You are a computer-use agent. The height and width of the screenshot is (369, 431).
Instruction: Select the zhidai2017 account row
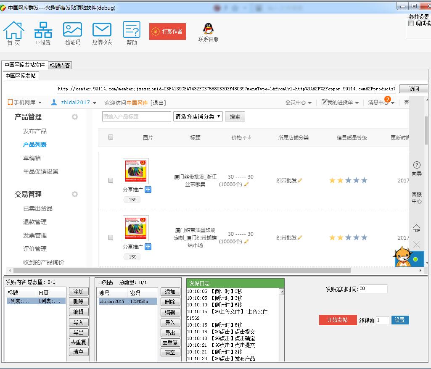127,301
